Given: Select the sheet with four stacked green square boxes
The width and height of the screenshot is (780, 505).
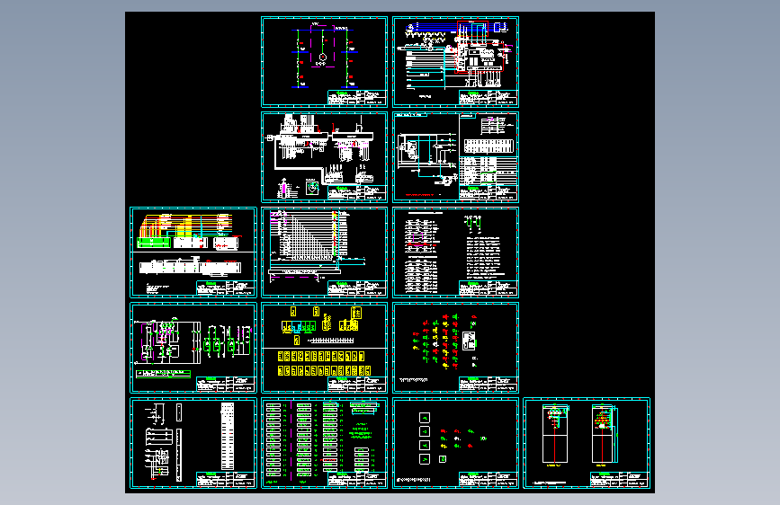Looking at the screenshot, I should coord(455,443).
